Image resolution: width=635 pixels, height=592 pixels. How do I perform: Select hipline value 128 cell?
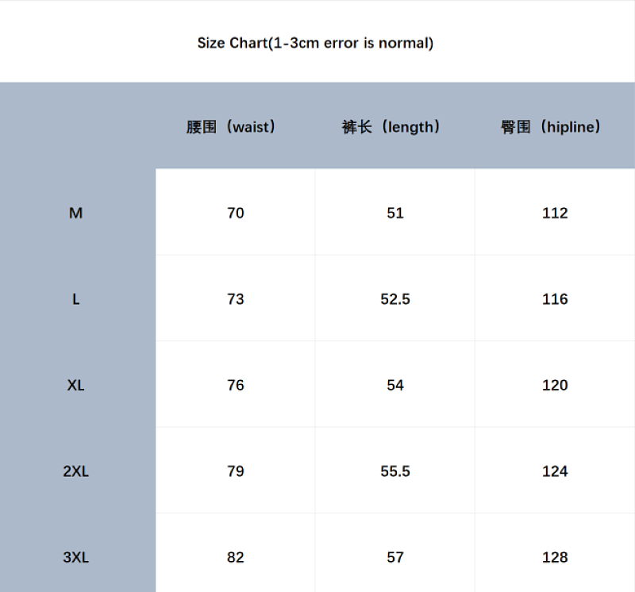pyautogui.click(x=555, y=553)
